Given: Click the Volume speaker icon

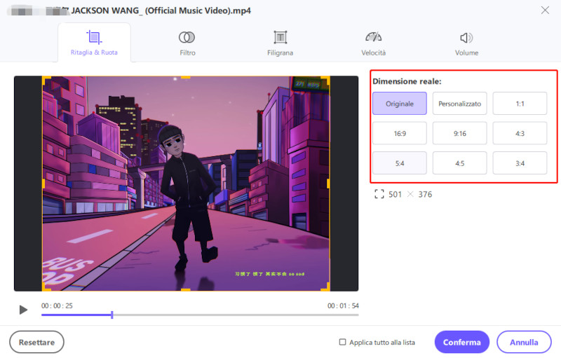Looking at the screenshot, I should [466, 37].
